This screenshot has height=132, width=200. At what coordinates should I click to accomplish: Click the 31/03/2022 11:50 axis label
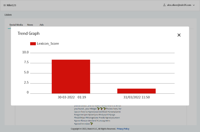click(x=137, y=97)
